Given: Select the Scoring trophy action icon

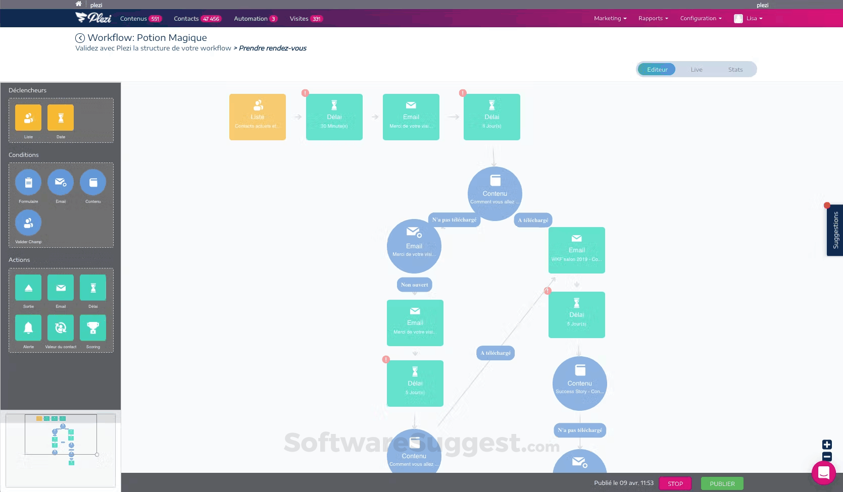Looking at the screenshot, I should pos(93,328).
